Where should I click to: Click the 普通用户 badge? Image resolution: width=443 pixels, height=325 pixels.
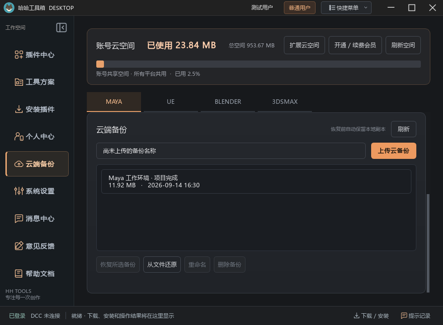pos(299,8)
